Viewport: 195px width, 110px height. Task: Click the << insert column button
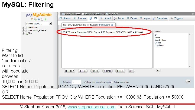tap(158, 71)
